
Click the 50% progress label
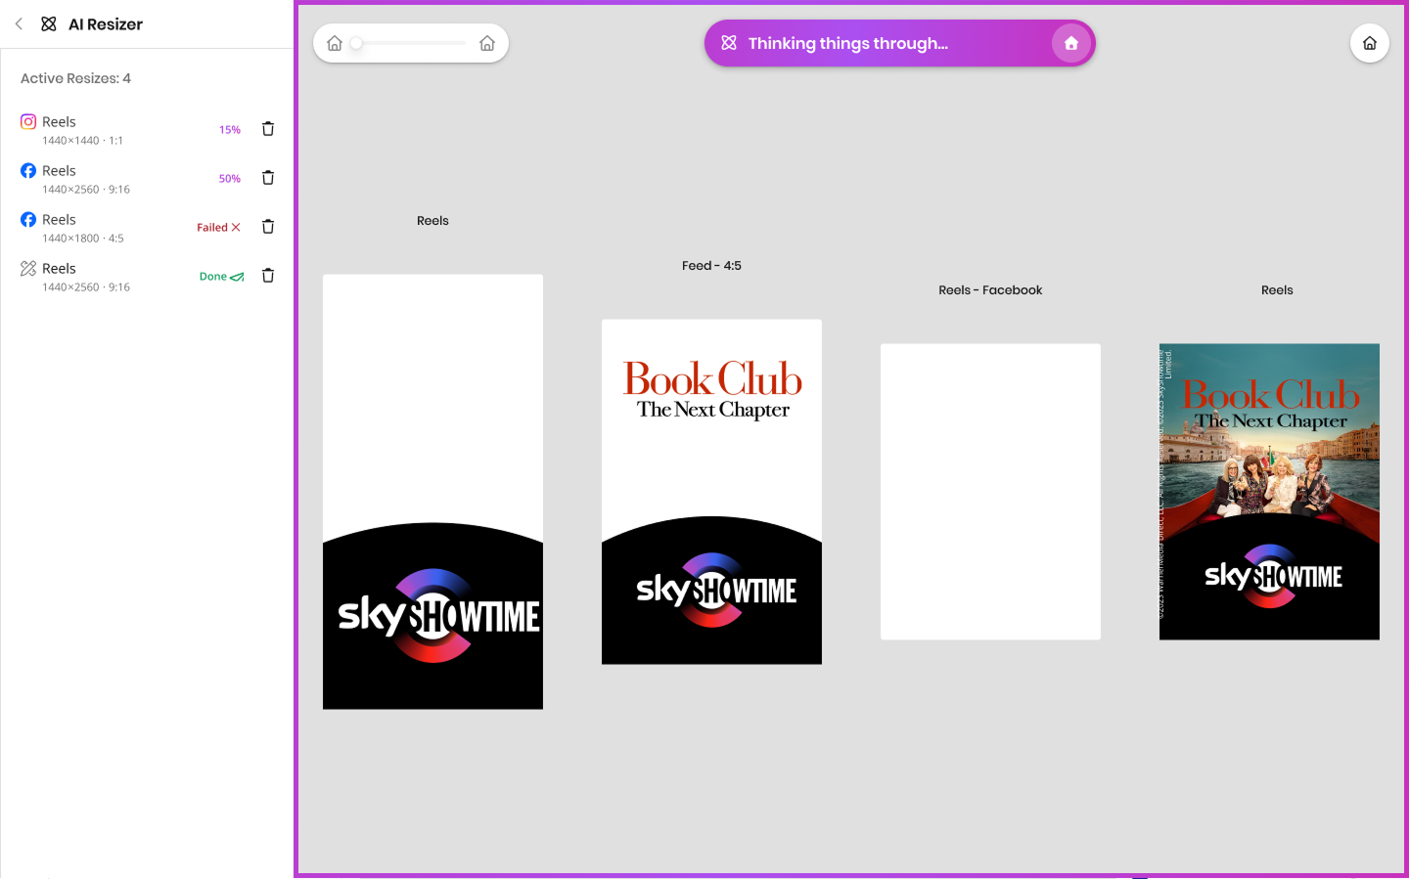coord(230,179)
